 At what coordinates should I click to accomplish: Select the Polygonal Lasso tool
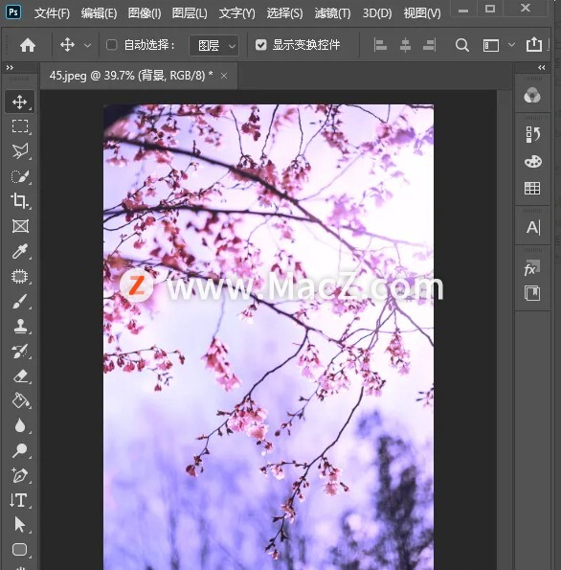tap(19, 151)
